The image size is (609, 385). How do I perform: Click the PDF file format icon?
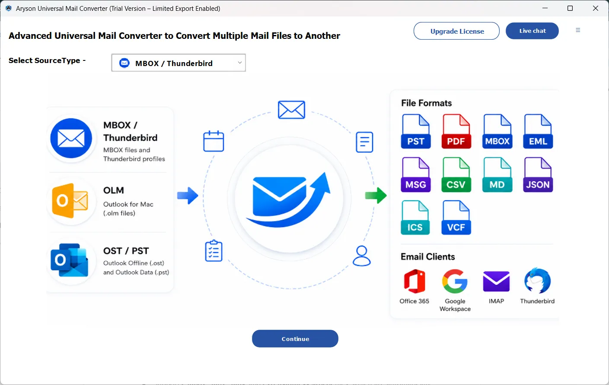click(456, 131)
